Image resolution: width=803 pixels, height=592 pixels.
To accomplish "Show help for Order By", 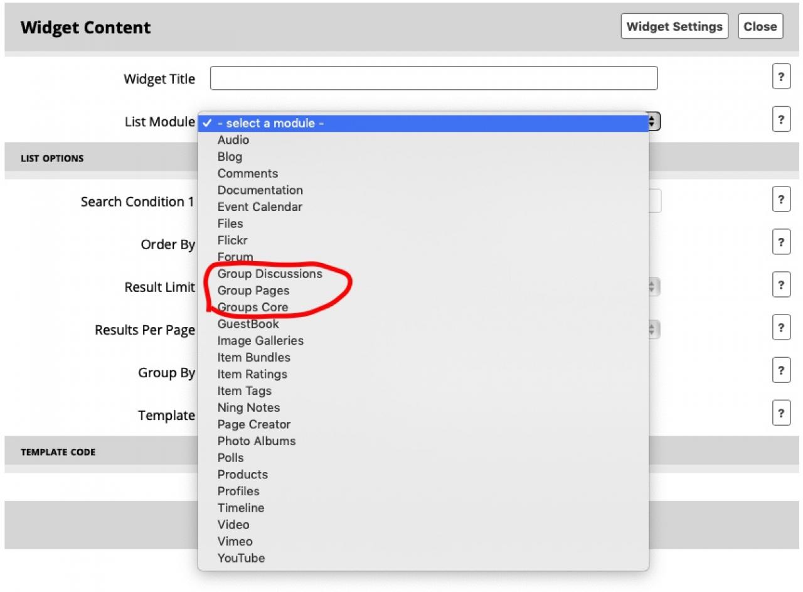I will coord(781,242).
